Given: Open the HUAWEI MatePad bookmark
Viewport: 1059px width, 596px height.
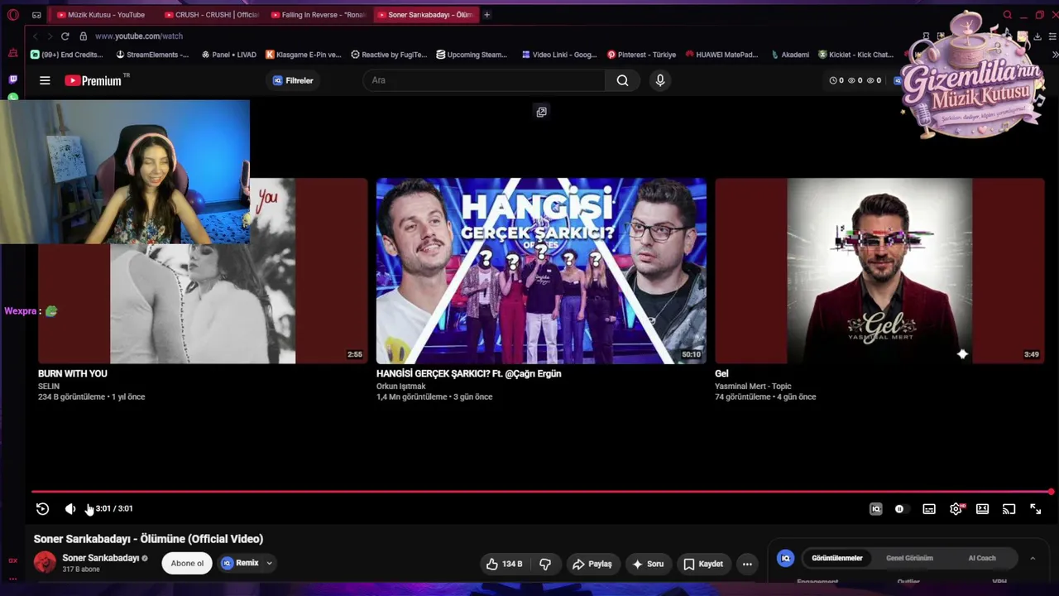Looking at the screenshot, I should [x=721, y=55].
